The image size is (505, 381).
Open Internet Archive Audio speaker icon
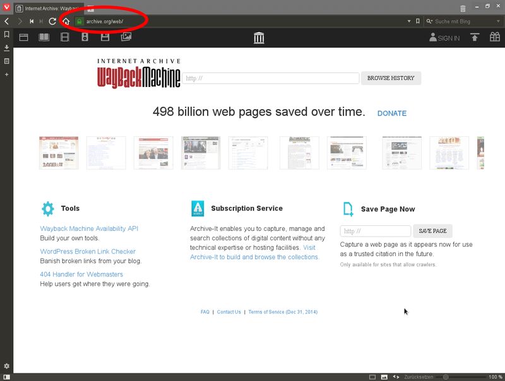pyautogui.click(x=85, y=38)
